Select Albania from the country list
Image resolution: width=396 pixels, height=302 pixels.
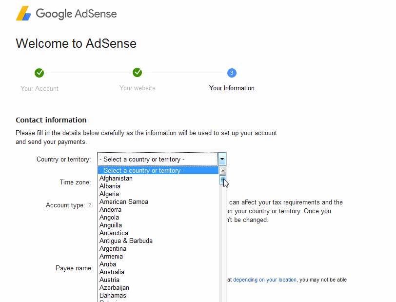coord(158,186)
